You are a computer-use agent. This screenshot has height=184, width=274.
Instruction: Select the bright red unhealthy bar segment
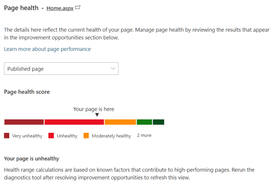(74, 122)
